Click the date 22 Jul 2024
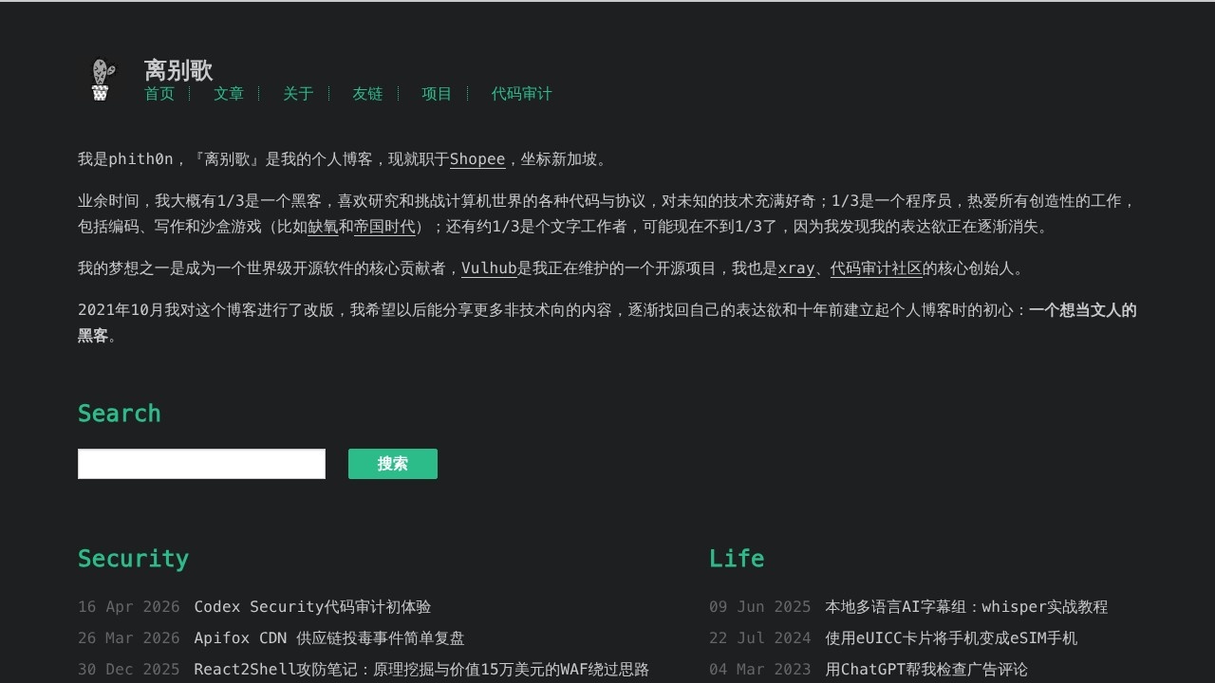Screen dimensions: 1215x683 (x=760, y=638)
